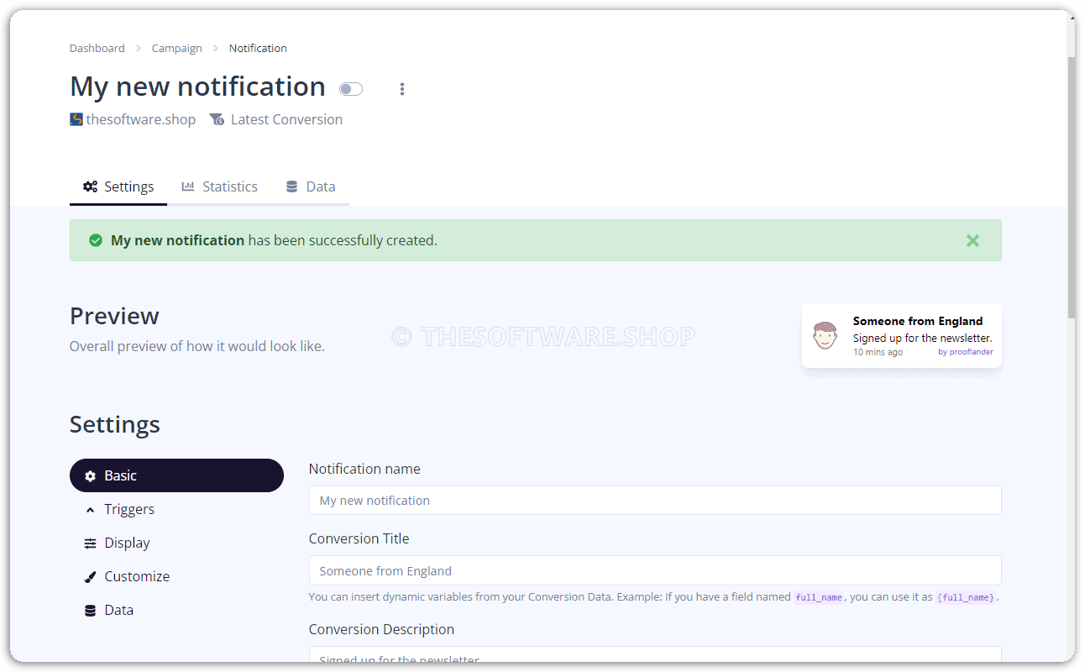
Task: Select the Basic settings section
Action: (176, 475)
